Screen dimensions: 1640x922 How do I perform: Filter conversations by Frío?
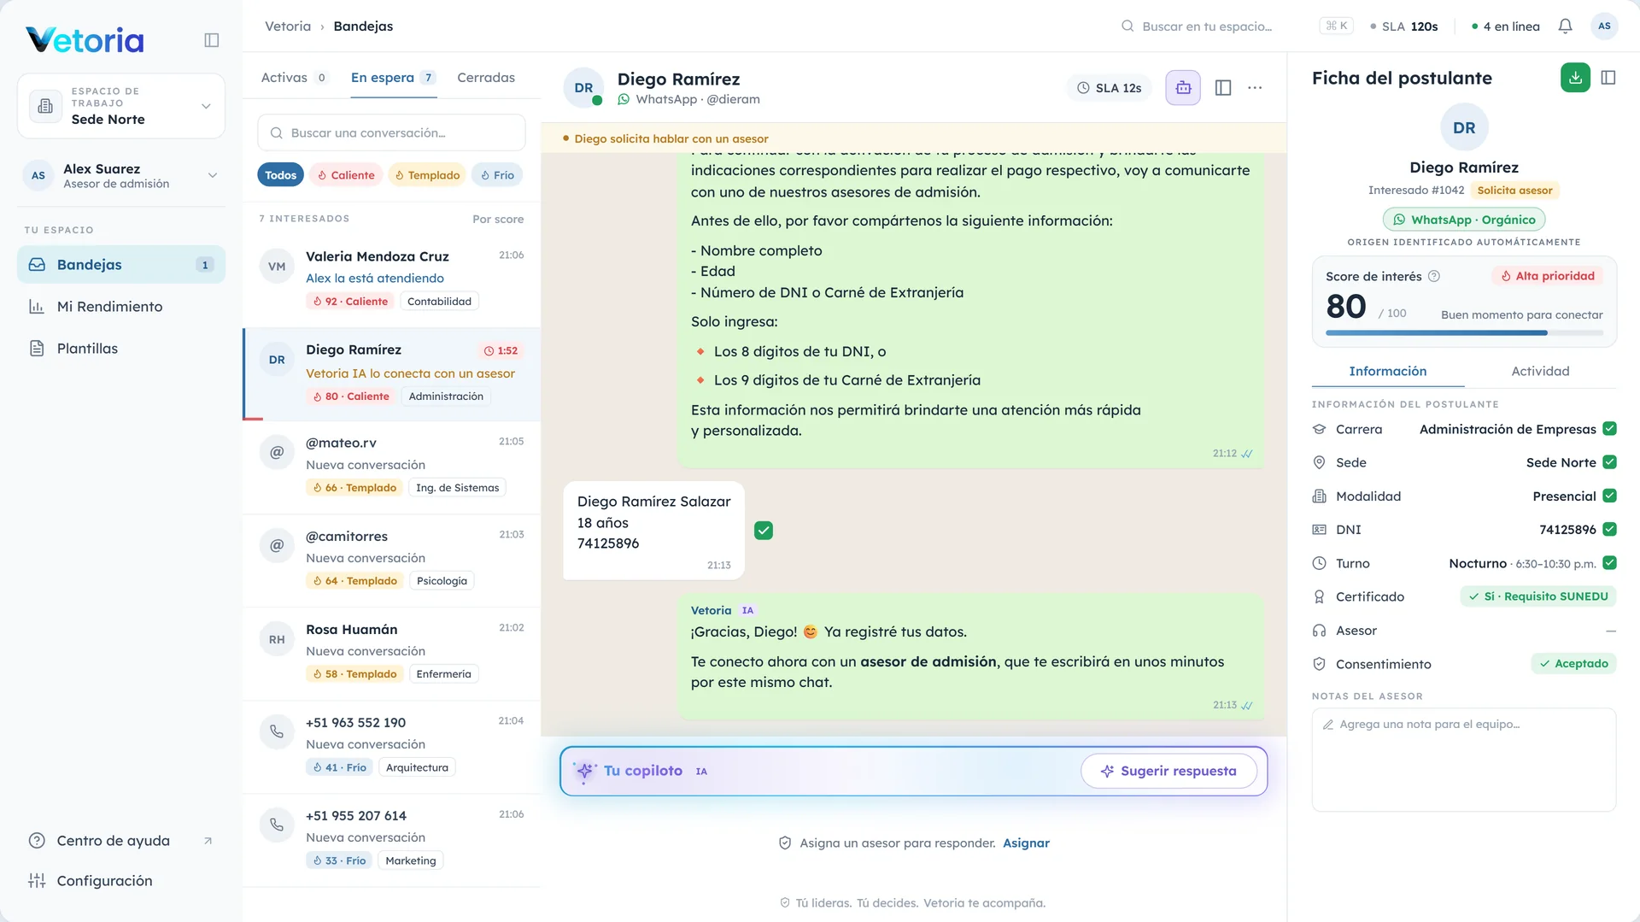[x=497, y=175]
